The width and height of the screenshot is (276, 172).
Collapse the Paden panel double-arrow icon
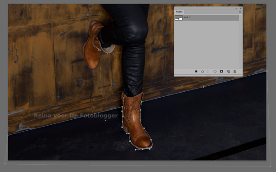click(236, 8)
